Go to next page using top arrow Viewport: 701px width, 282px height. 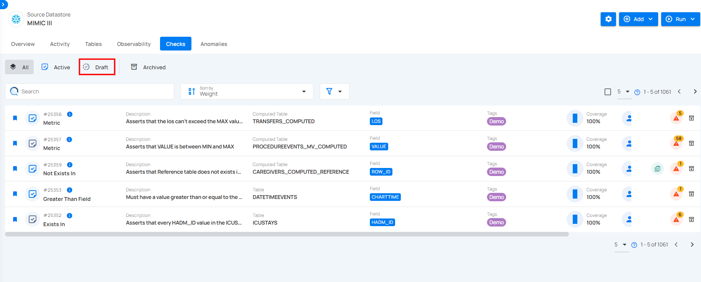695,91
